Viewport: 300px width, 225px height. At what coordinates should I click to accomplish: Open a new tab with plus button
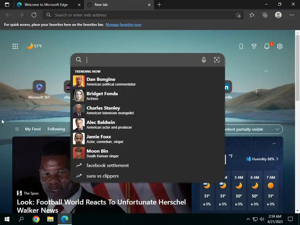[x=159, y=5]
